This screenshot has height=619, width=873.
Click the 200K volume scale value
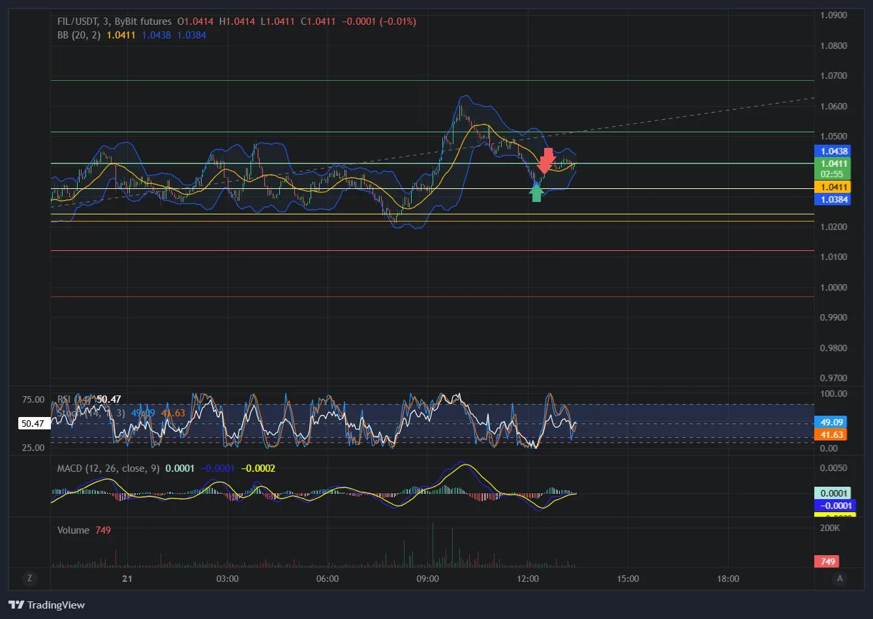pos(830,528)
